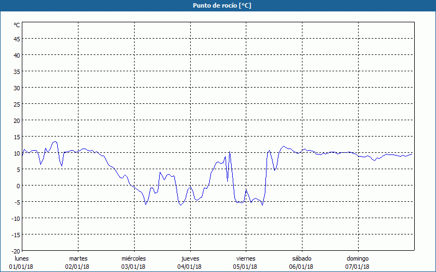Select the "viernes" day label

[245, 258]
